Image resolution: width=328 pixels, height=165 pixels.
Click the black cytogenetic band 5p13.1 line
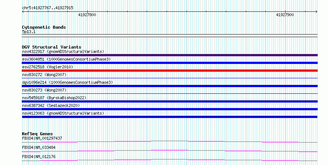[170, 36]
